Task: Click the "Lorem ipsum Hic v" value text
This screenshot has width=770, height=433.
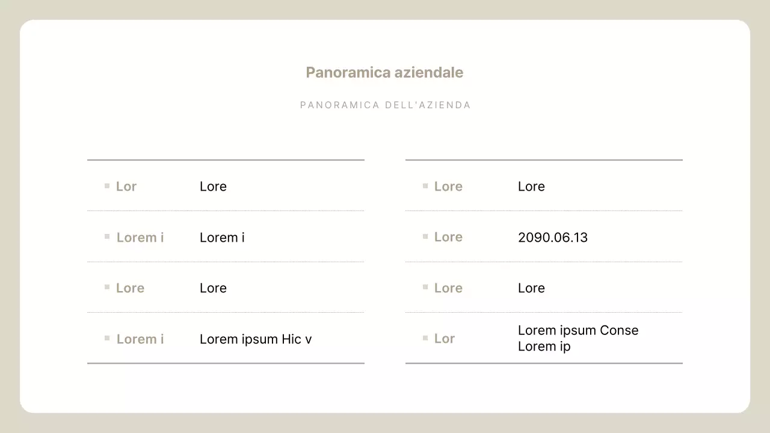Action: pos(256,339)
